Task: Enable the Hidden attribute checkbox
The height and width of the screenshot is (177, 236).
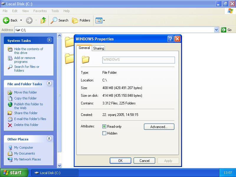Action: tap(104, 133)
